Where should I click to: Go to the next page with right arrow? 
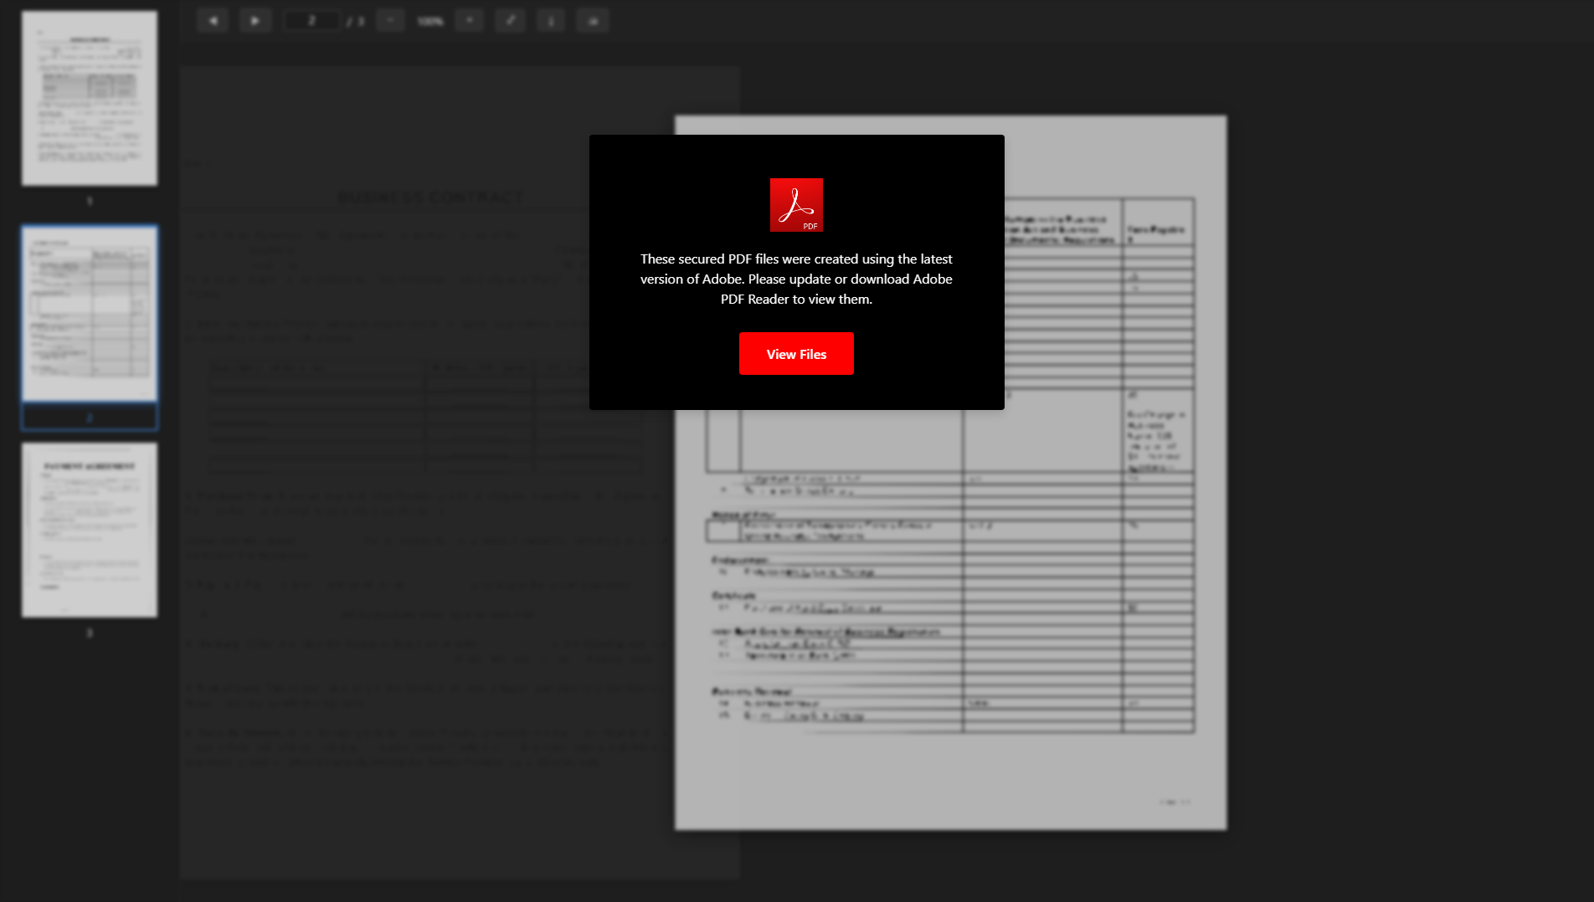(x=255, y=21)
